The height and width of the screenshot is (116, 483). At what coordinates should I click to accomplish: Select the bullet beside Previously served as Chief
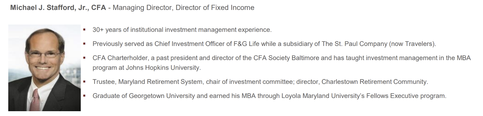tap(85, 44)
